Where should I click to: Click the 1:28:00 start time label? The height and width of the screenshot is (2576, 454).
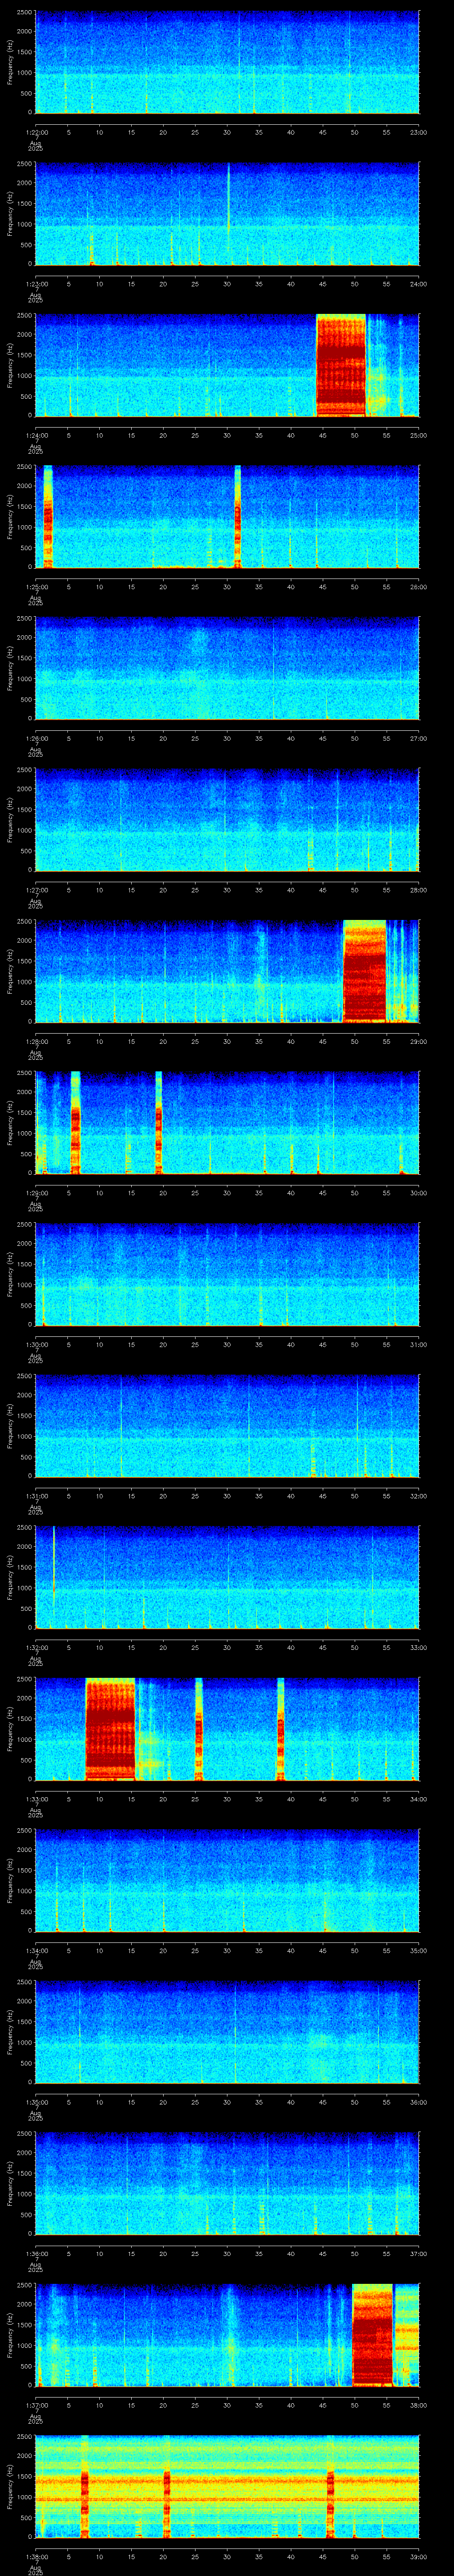pos(36,1041)
